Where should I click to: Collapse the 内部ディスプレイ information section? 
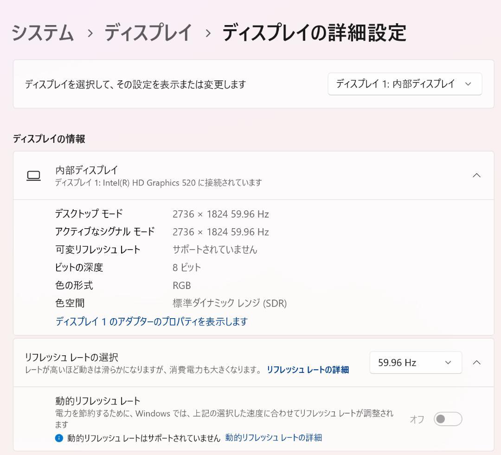[477, 175]
